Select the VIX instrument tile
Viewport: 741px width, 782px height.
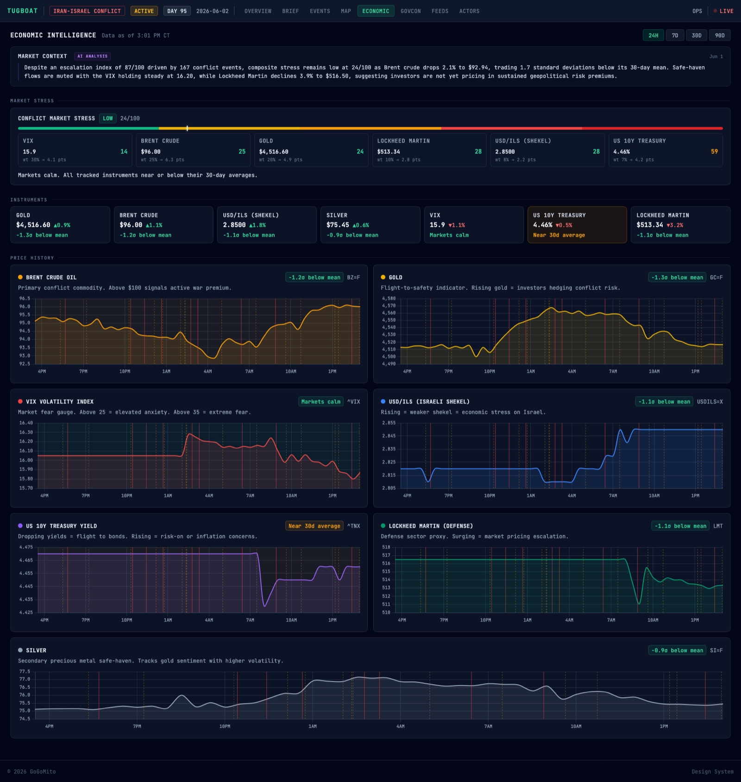pos(474,225)
